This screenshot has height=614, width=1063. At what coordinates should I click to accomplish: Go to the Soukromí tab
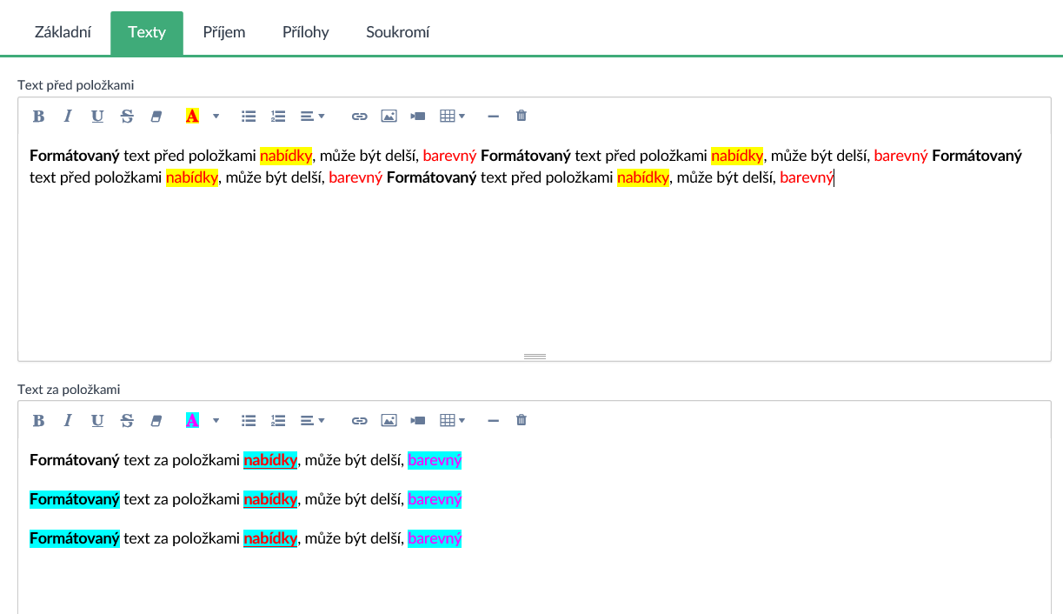[397, 32]
